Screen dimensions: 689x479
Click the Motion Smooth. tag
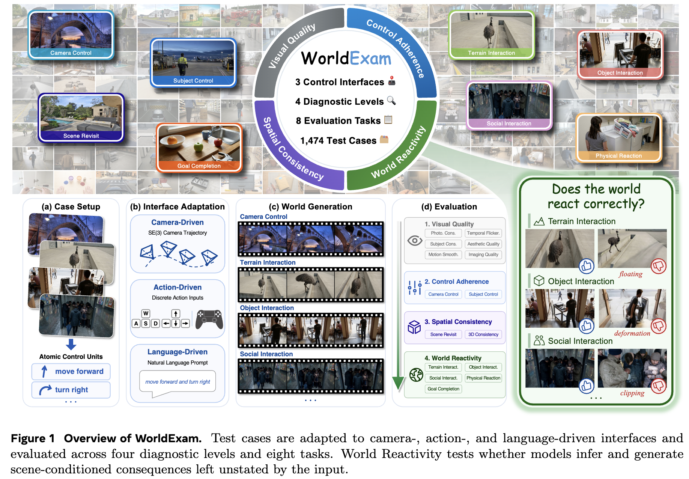point(443,255)
